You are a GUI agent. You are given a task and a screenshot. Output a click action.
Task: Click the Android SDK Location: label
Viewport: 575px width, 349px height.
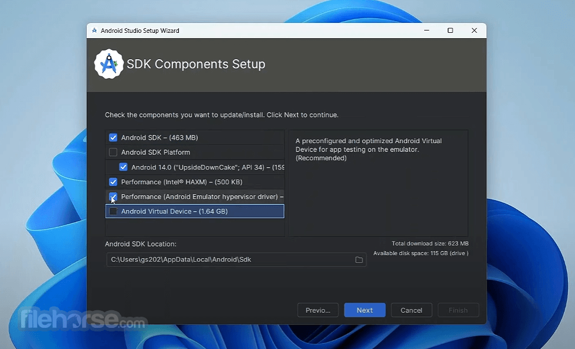coord(140,244)
